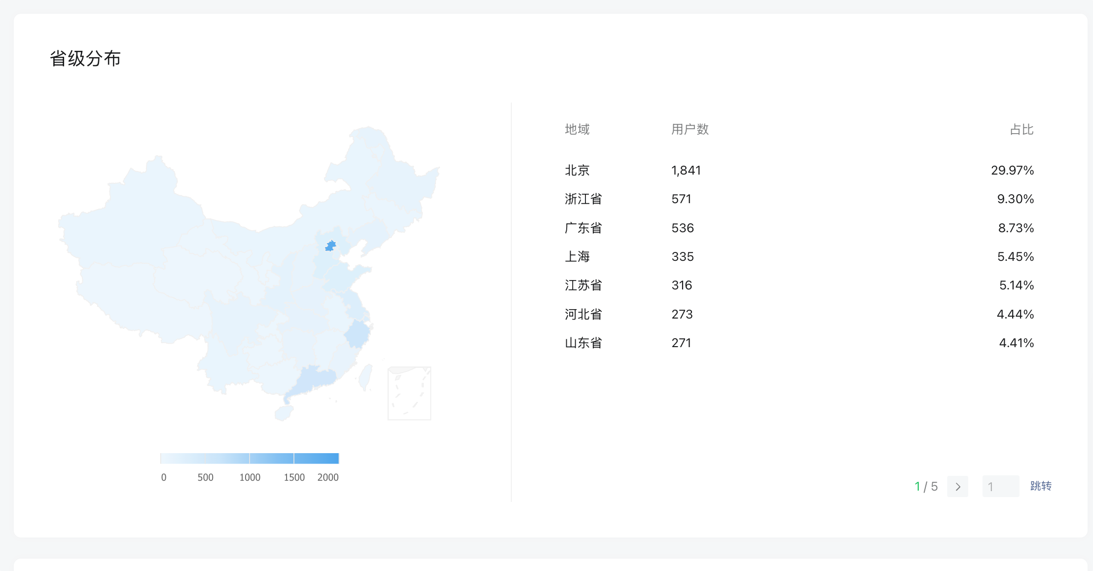
Task: Click the 0-500 segment of color legend
Action: 182,459
